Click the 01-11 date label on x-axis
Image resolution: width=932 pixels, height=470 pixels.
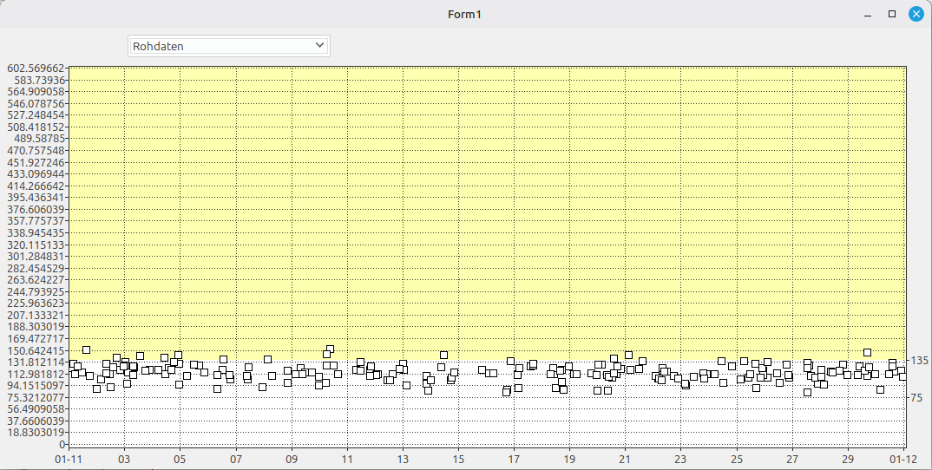(x=69, y=458)
